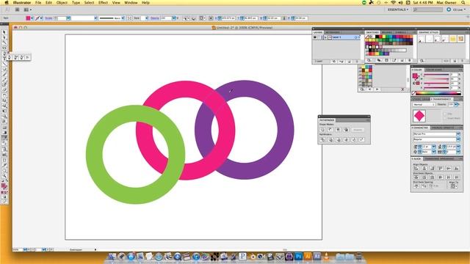Open the Object menu

(x=62, y=3)
